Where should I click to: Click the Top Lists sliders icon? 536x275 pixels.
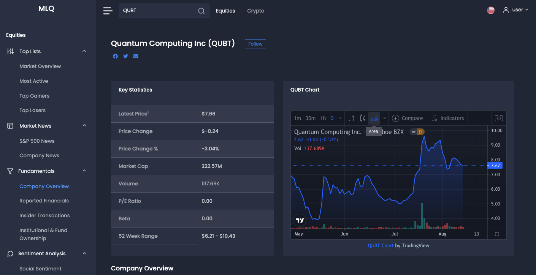[10, 51]
